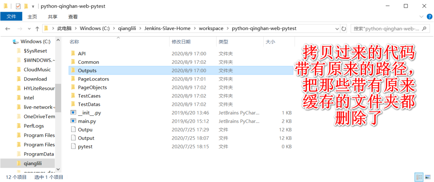Navigate to workspace in address bar

pyautogui.click(x=211, y=28)
